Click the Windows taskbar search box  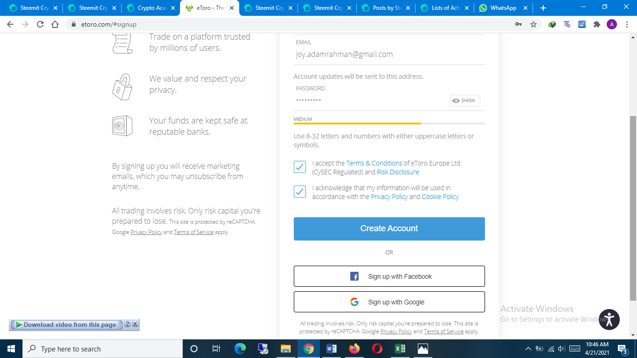(x=103, y=349)
